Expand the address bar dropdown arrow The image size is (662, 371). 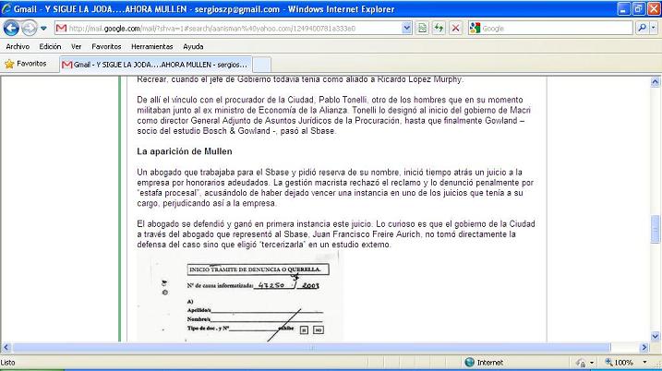tap(406, 29)
